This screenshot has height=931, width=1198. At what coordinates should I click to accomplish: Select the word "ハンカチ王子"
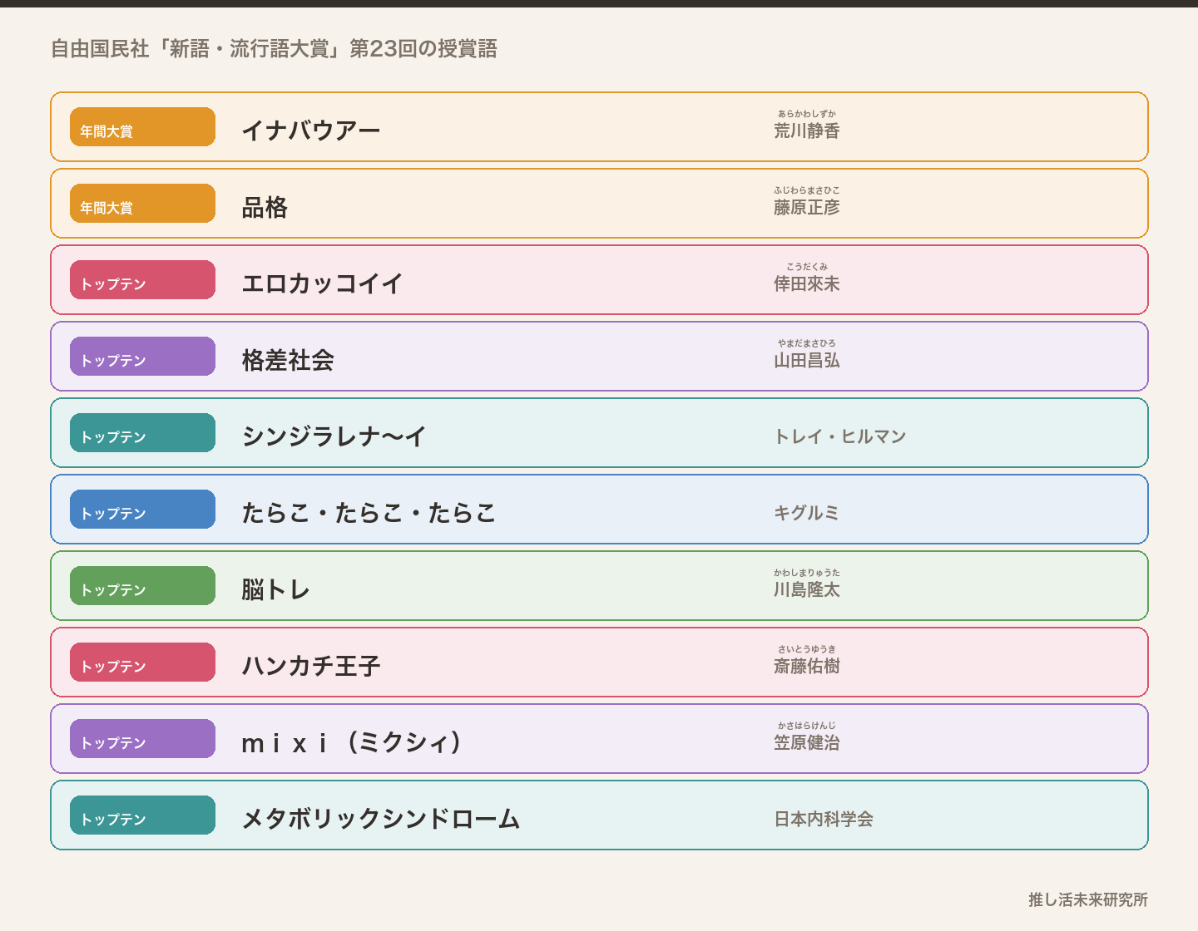tap(311, 666)
